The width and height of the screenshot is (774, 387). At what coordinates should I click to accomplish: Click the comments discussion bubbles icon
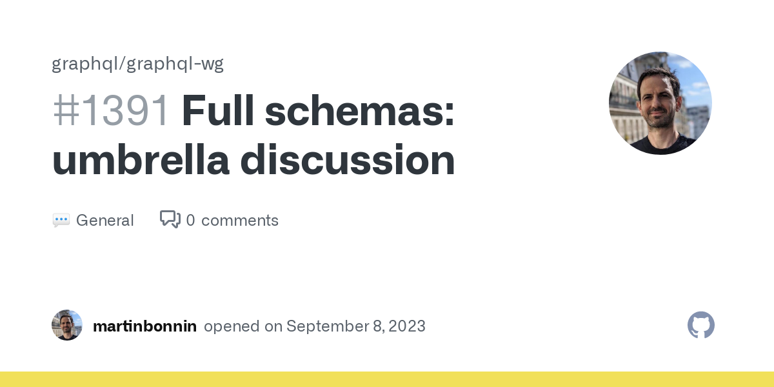pos(170,220)
